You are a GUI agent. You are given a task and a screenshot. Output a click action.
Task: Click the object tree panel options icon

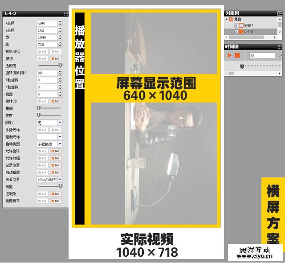280,13
